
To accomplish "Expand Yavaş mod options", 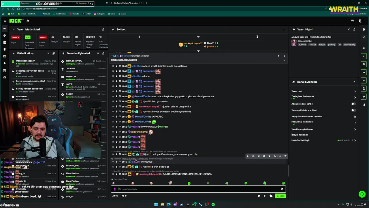I will [355, 91].
